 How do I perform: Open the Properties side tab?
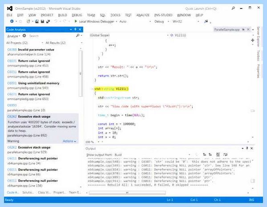(x=258, y=71)
